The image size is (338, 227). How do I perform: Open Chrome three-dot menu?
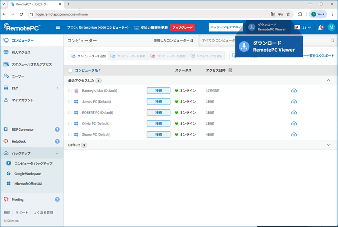click(x=333, y=14)
